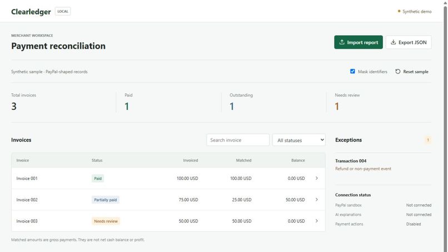The height and width of the screenshot is (252, 448).
Task: Click the Paid status badge
Action: pos(98,179)
